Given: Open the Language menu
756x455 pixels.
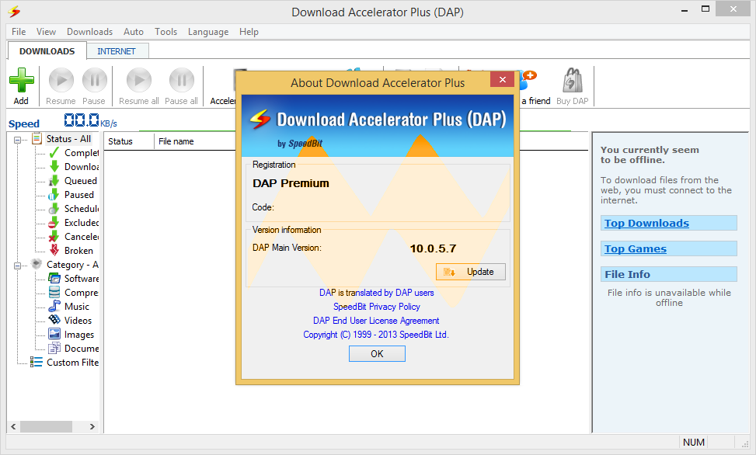Looking at the screenshot, I should click(208, 32).
